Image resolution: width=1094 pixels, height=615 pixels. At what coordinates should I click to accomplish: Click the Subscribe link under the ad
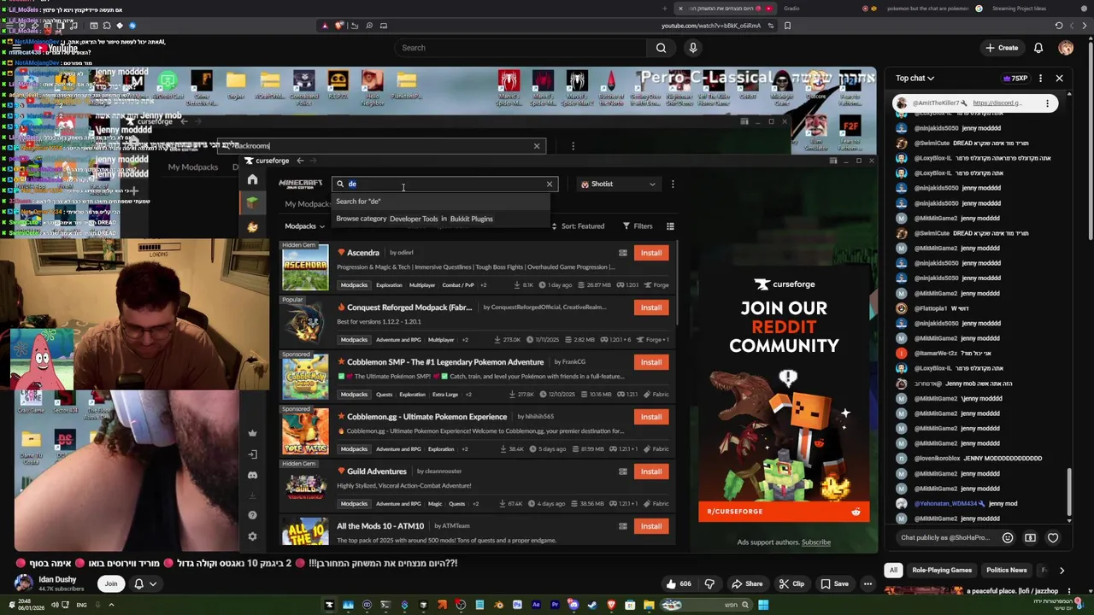(816, 542)
